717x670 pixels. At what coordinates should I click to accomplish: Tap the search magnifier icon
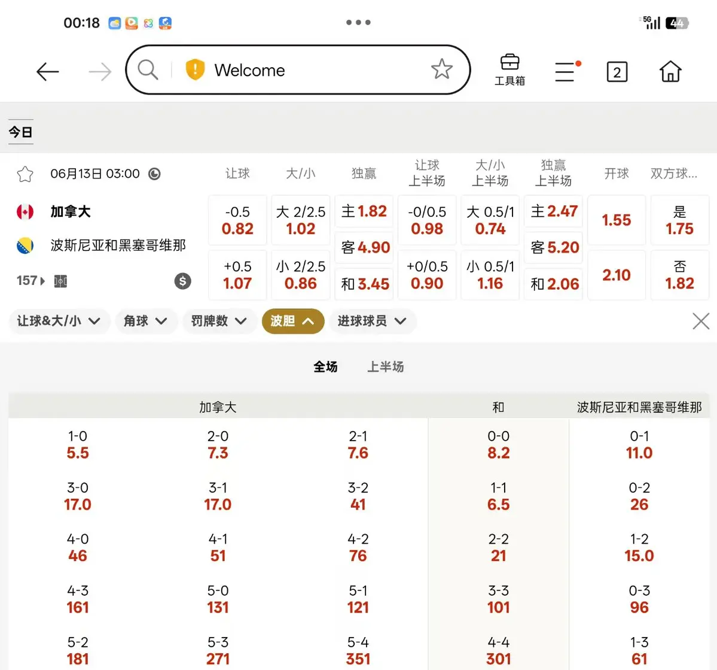[x=148, y=70]
